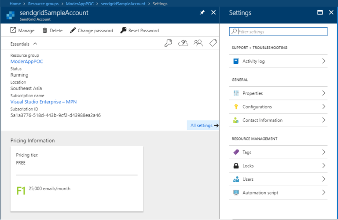
Task: Expand Properties chevron arrow
Action: 323,93
